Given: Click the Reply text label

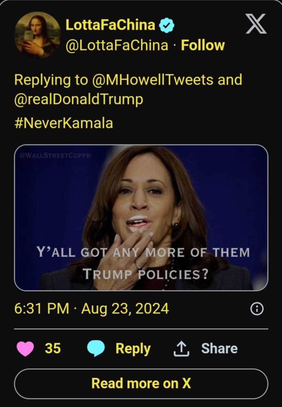Looking at the screenshot, I should click(x=133, y=349).
